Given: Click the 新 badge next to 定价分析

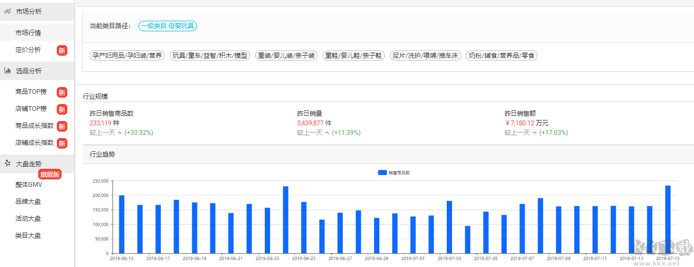Looking at the screenshot, I should tap(62, 50).
